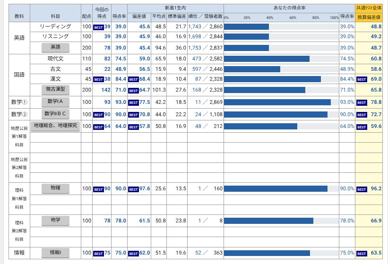Click the 新高1生内 header
The image size is (388, 264).
click(175, 8)
